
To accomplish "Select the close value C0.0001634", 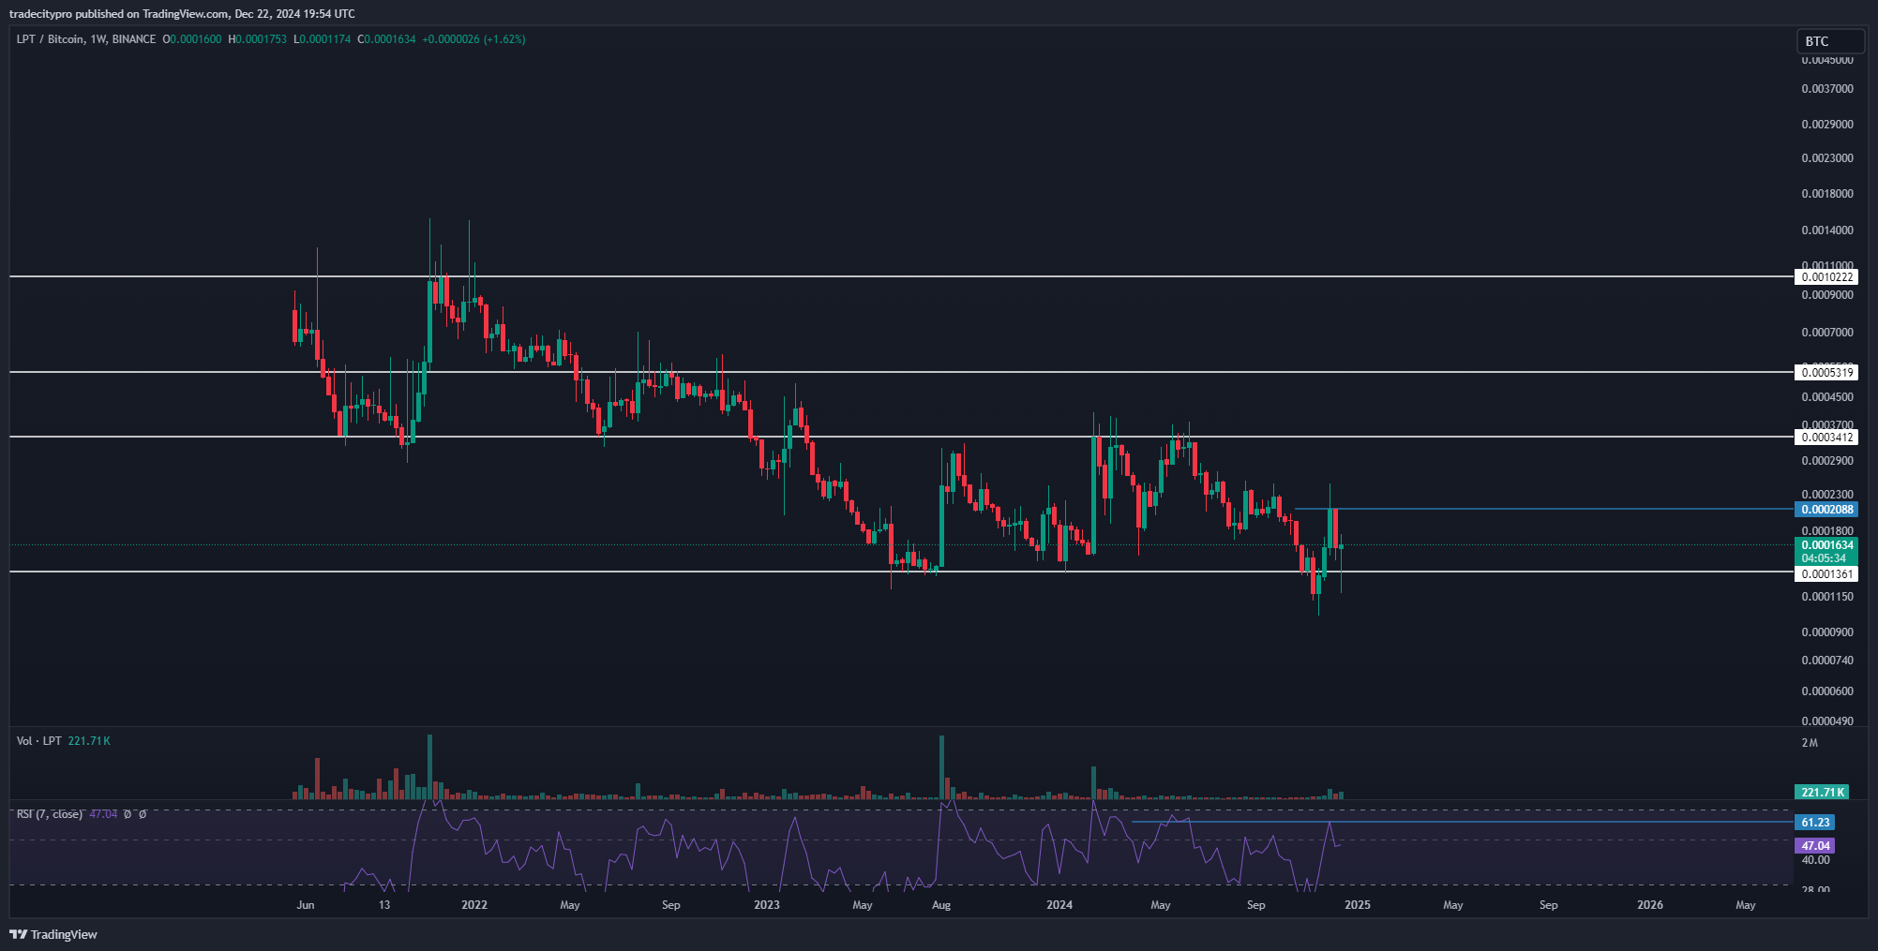I will pos(386,39).
